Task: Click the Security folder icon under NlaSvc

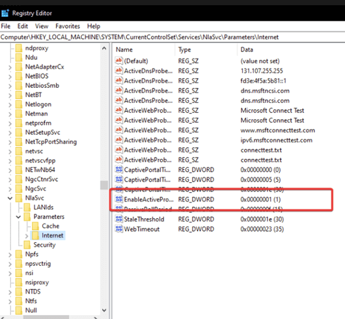Action: pos(27,245)
